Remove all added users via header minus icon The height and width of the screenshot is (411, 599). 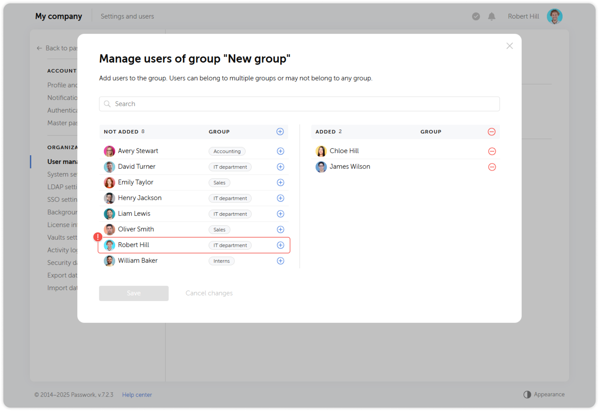coord(492,132)
